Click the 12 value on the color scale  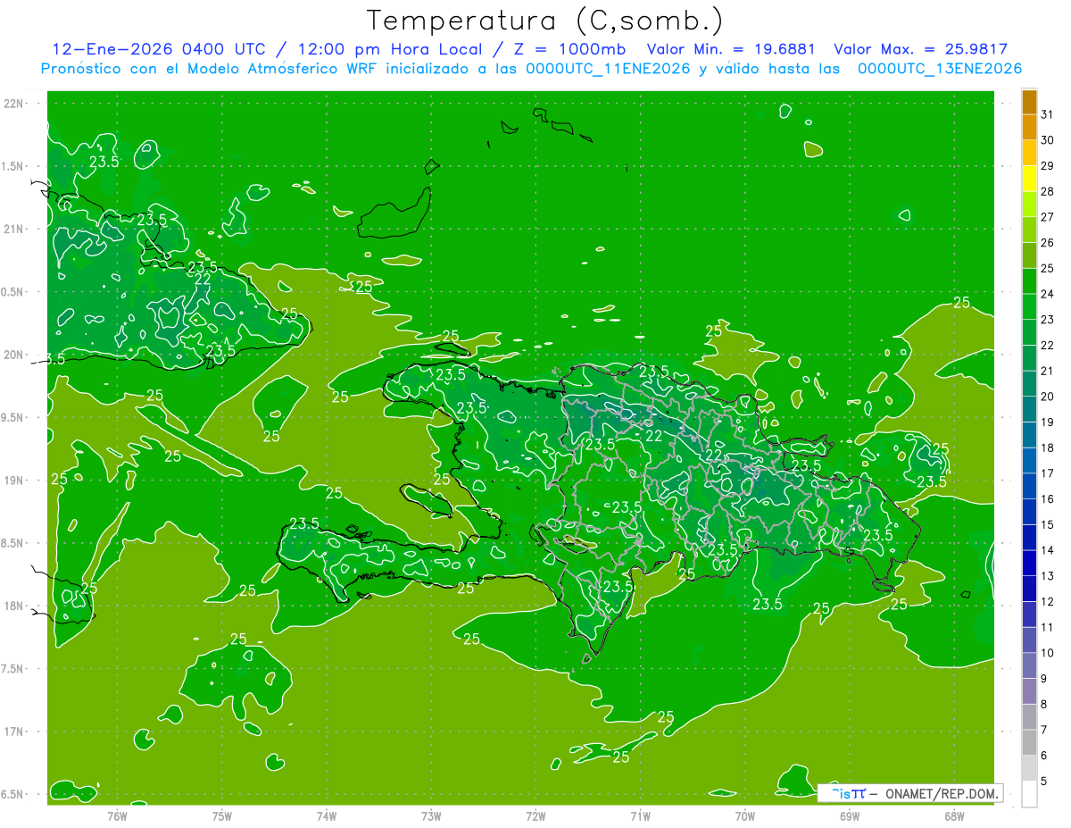point(1048,601)
